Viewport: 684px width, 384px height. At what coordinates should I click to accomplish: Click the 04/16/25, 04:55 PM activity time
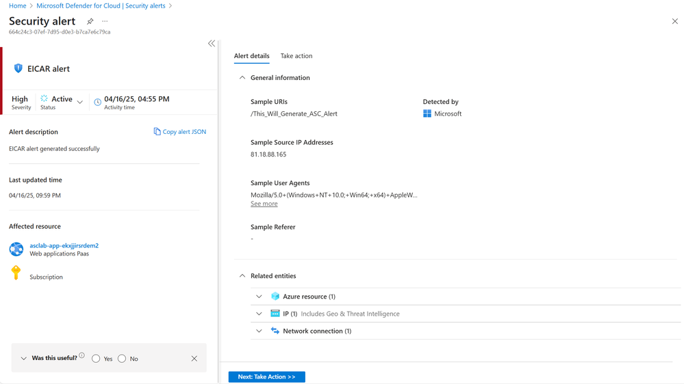point(136,99)
